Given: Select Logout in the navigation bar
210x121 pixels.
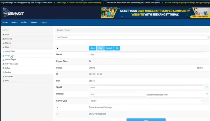Looking at the screenshot, I should coord(44,22).
